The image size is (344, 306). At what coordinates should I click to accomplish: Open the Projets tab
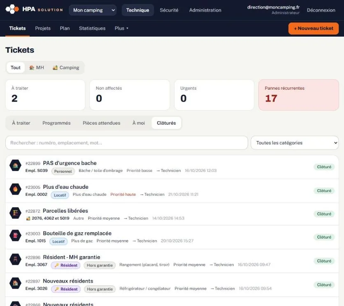43,28
